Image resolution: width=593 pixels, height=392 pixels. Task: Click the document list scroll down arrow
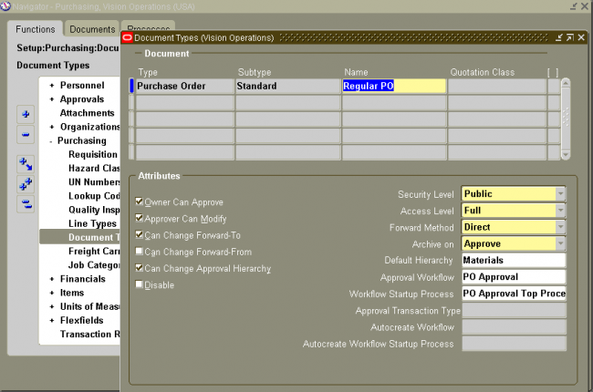point(566,155)
